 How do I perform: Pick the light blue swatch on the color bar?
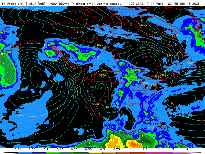pyautogui.click(x=25, y=153)
